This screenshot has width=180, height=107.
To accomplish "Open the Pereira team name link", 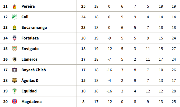I will coord(28,6).
